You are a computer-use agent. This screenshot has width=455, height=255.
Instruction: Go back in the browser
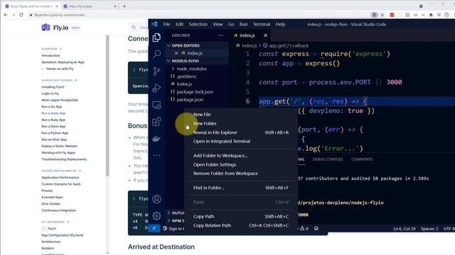coord(6,15)
